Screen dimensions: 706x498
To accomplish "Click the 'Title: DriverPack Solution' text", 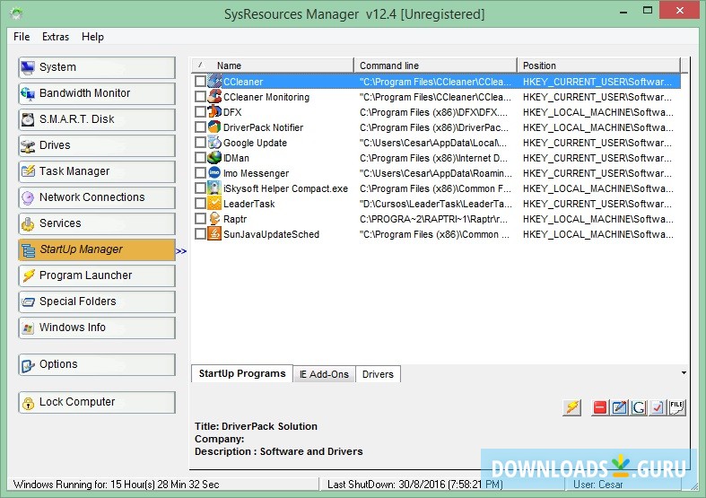I will click(256, 426).
